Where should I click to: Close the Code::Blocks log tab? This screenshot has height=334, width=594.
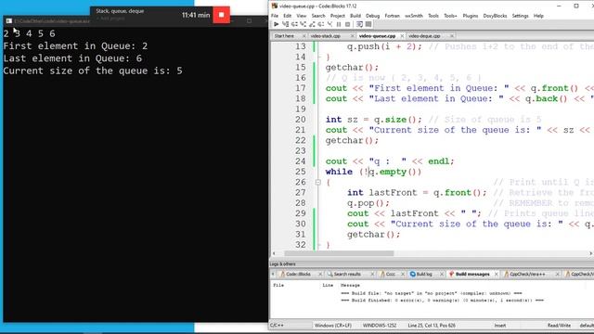click(x=320, y=274)
